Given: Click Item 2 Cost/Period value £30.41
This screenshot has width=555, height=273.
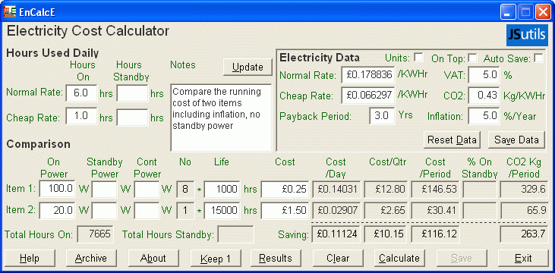Looking at the screenshot, I should (435, 210).
